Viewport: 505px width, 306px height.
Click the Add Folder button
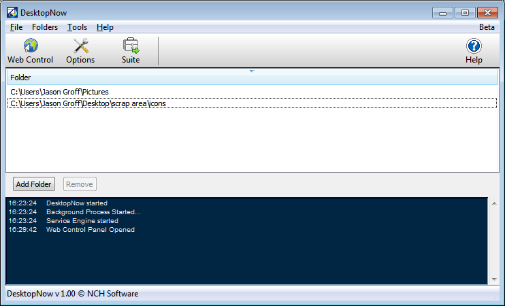(33, 184)
